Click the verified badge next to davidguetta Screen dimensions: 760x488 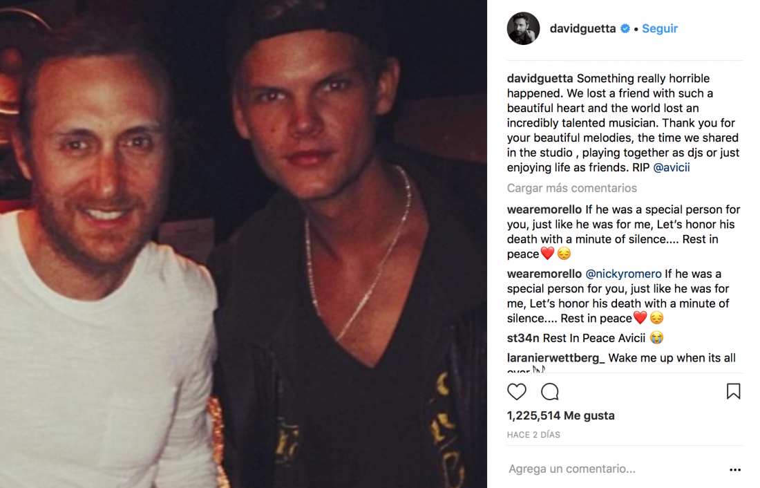pyautogui.click(x=625, y=28)
